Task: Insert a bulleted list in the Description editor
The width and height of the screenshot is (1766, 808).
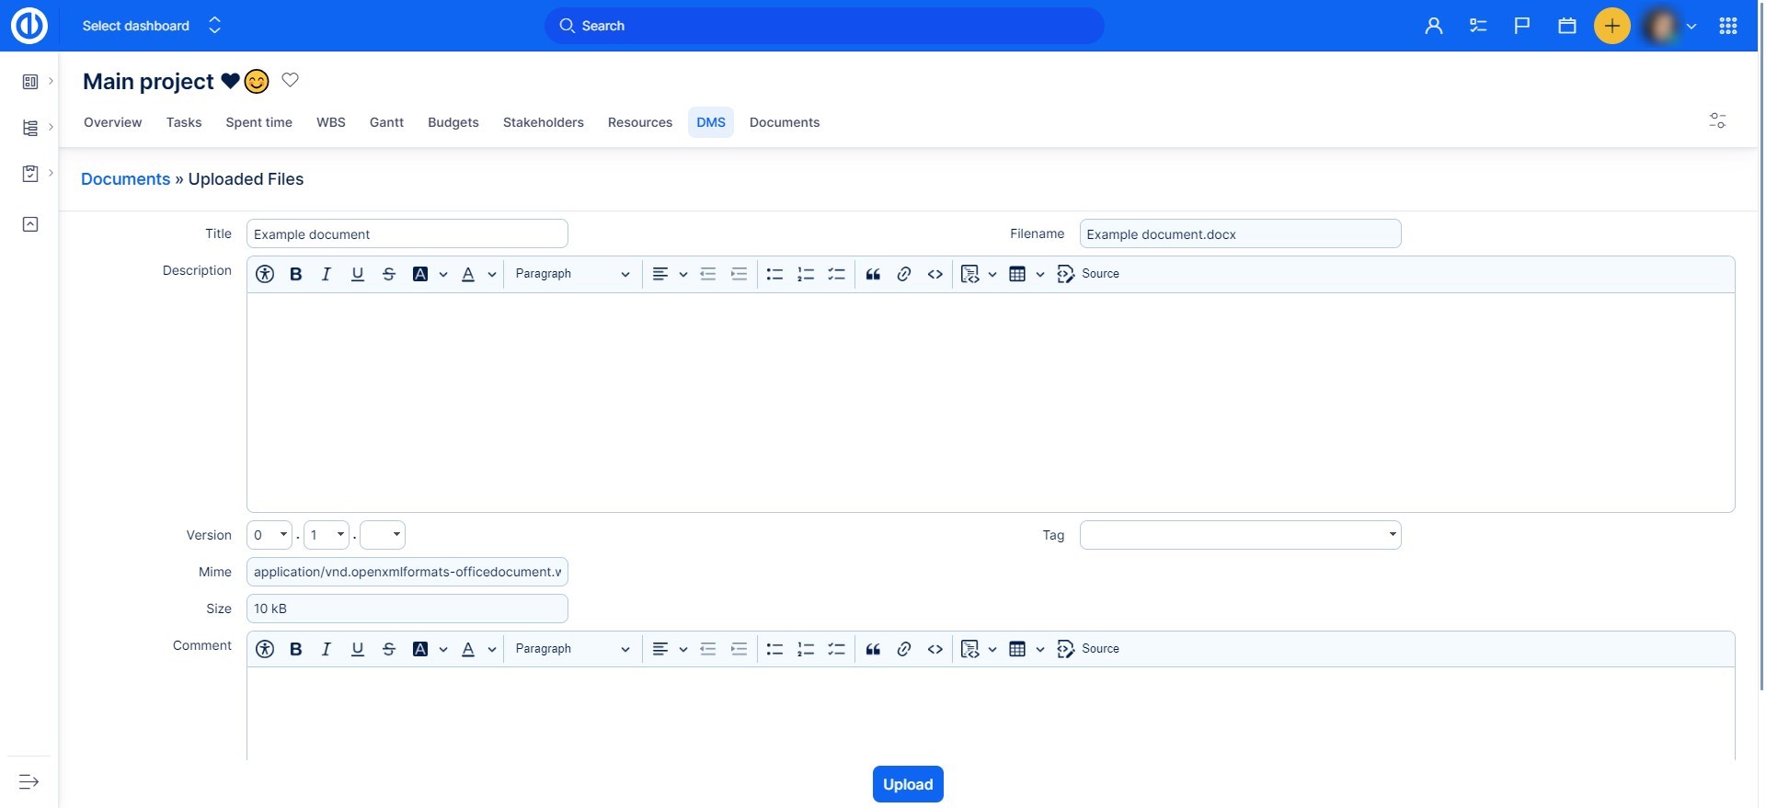Action: (774, 274)
